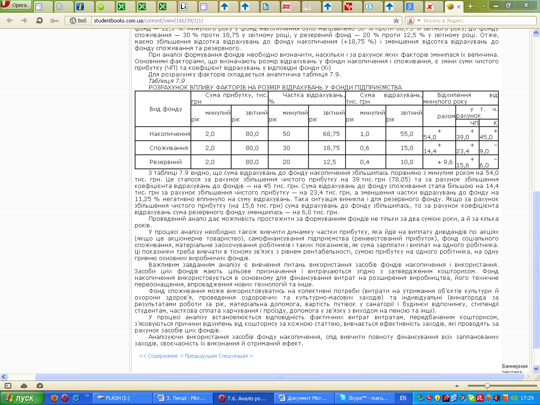Viewport: 540px width, 405px height.
Task: Open the 'Следующая >' link
Action: [236, 356]
